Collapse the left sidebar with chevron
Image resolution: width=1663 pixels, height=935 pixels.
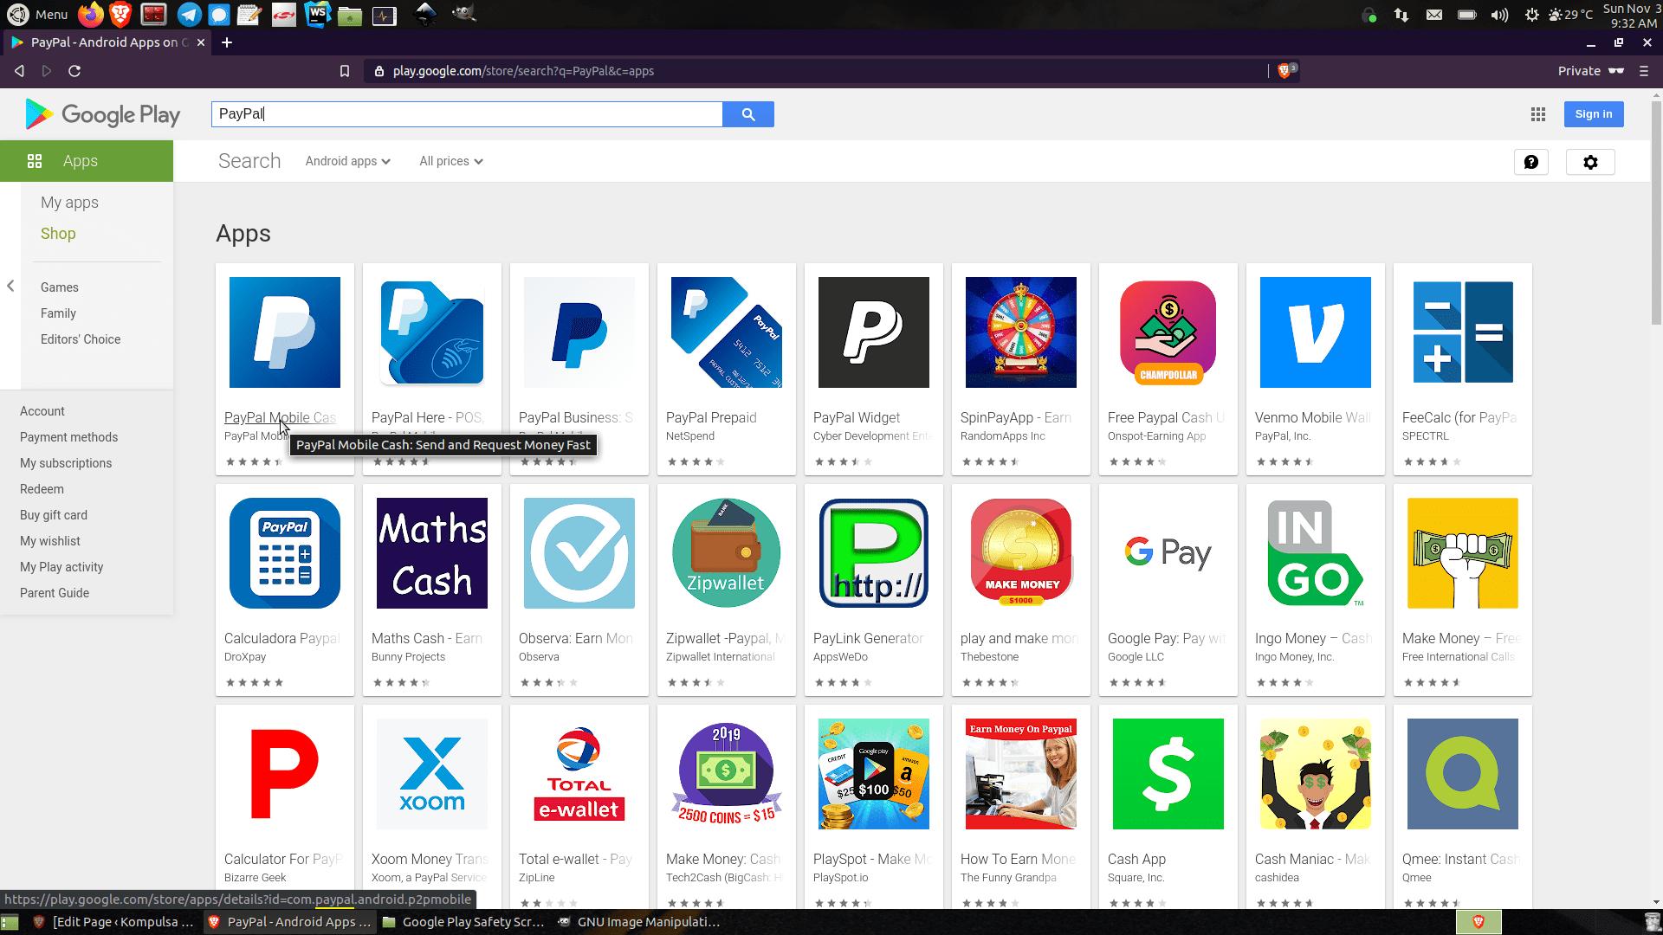click(x=10, y=286)
